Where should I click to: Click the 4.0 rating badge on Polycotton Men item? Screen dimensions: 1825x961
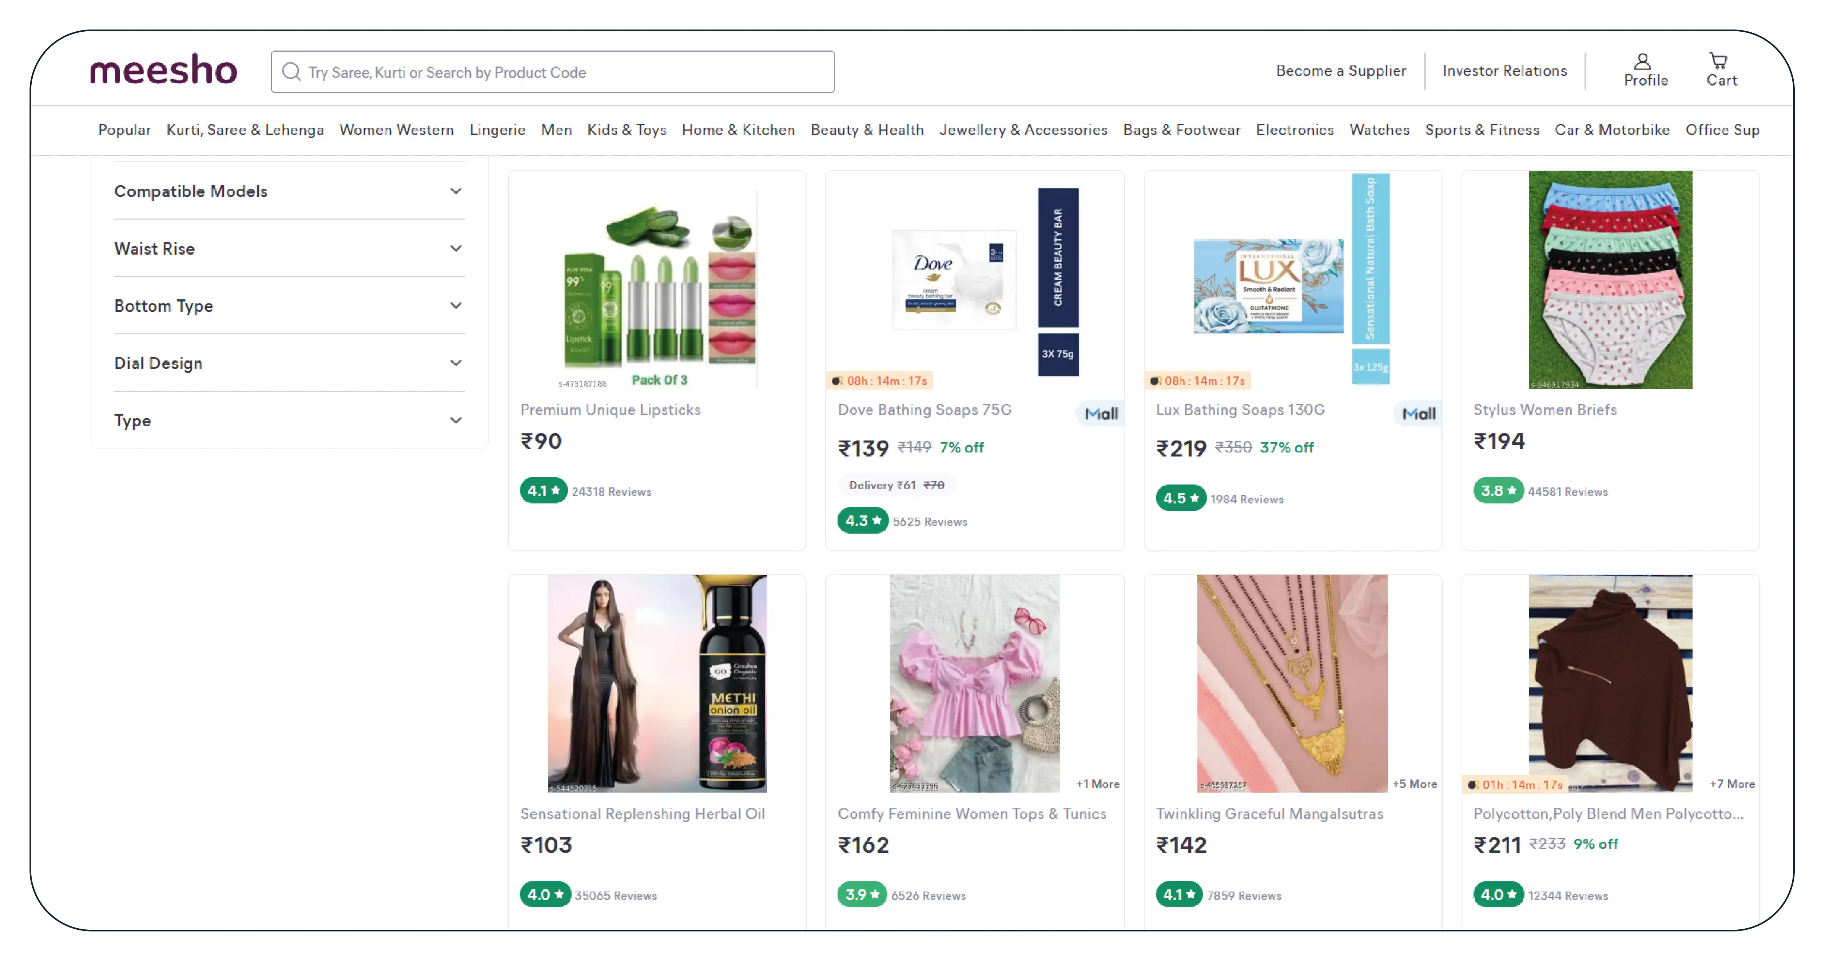pos(1498,894)
